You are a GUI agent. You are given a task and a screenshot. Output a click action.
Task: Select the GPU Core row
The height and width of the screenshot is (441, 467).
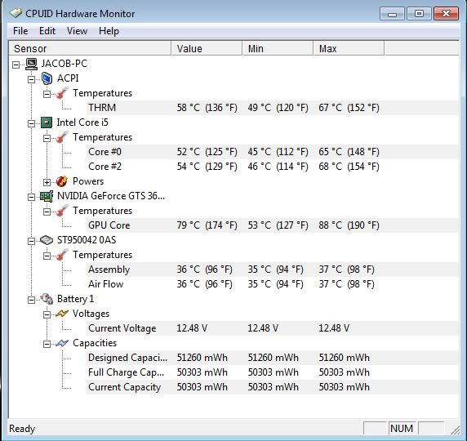pyautogui.click(x=273, y=225)
